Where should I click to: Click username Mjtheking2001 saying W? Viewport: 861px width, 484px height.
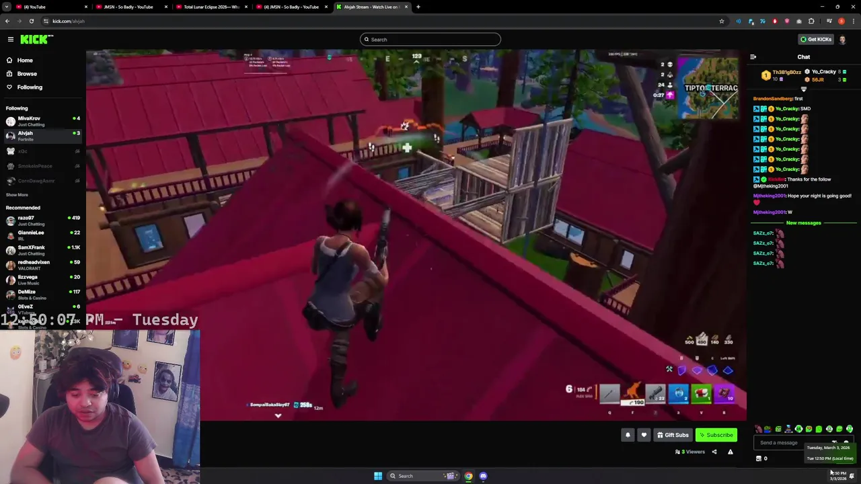(x=769, y=212)
